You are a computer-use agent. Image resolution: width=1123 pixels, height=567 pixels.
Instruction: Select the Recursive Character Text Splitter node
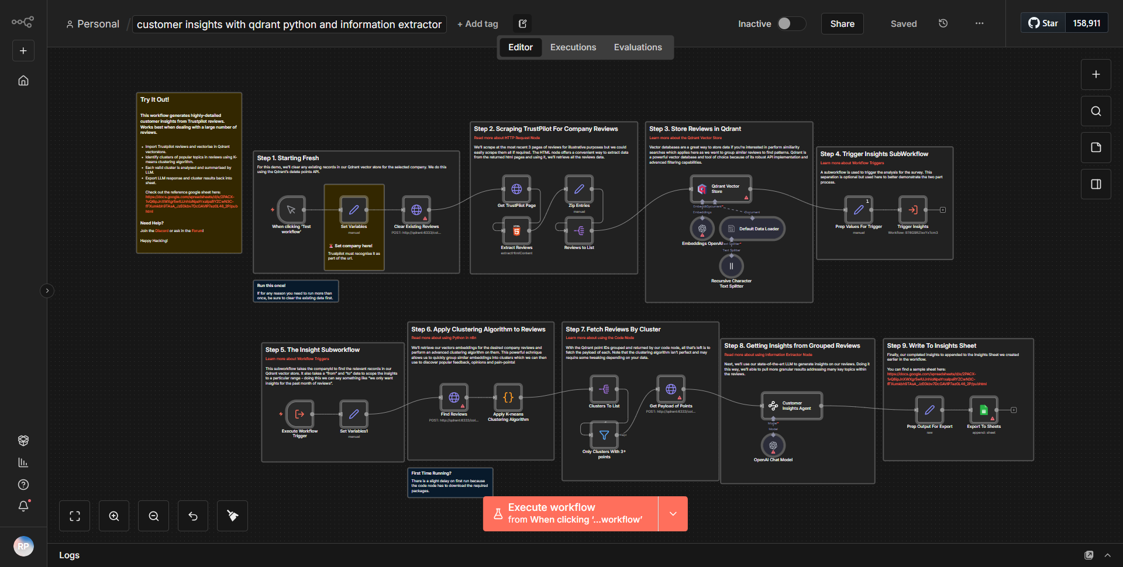click(x=731, y=266)
